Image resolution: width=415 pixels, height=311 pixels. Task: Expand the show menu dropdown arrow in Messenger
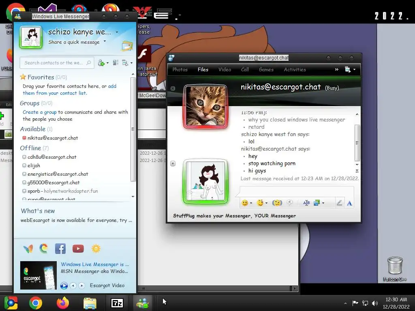tap(131, 63)
